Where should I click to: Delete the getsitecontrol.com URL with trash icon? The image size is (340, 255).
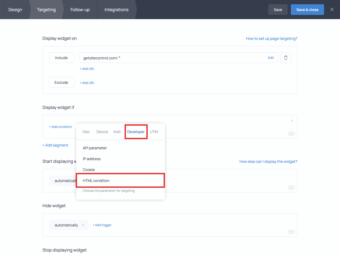pyautogui.click(x=286, y=58)
